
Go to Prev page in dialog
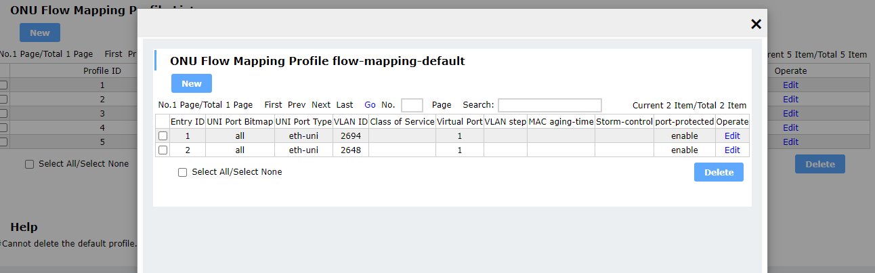coord(297,105)
